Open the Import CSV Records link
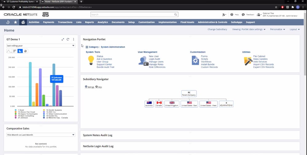Screen dimensions: 307x155 263,65
